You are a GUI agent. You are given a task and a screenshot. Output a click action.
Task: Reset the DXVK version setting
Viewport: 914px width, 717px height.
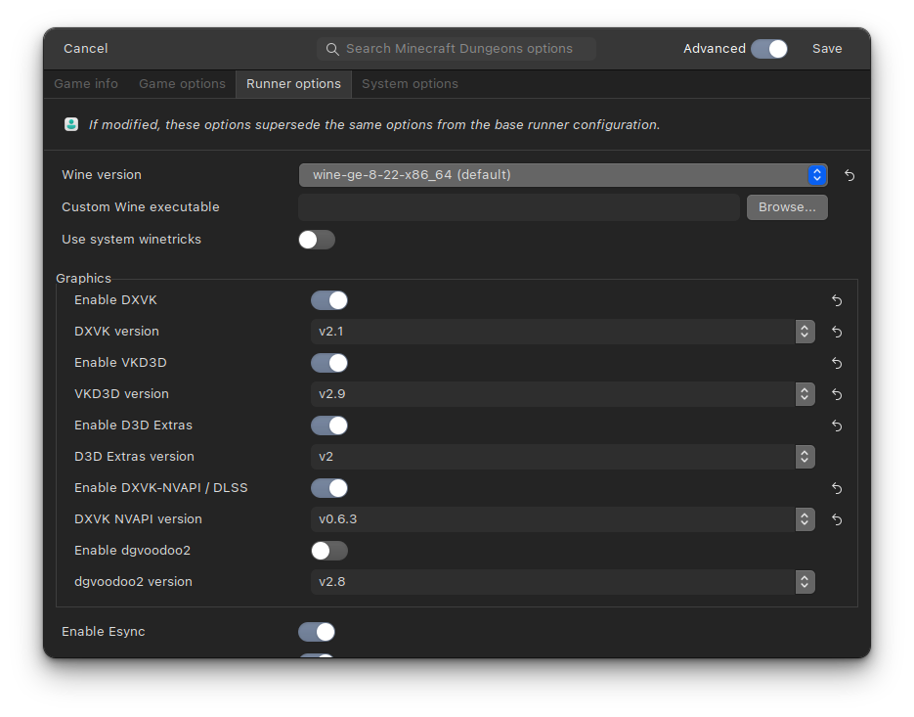[x=837, y=332]
